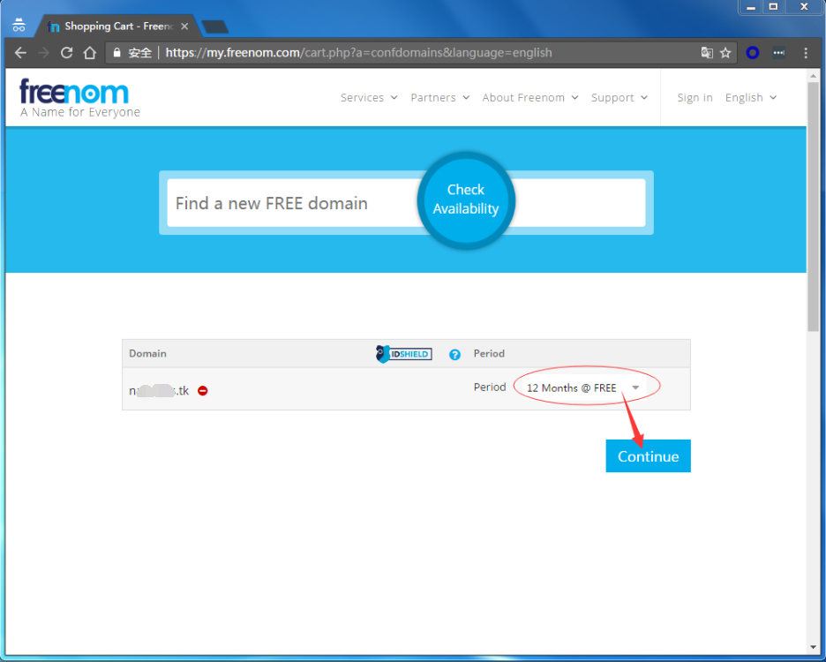This screenshot has width=826, height=662.
Task: Click the IDSHIELD badge icon
Action: tap(404, 354)
